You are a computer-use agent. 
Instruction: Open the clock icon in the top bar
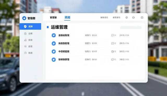[x=127, y=17]
